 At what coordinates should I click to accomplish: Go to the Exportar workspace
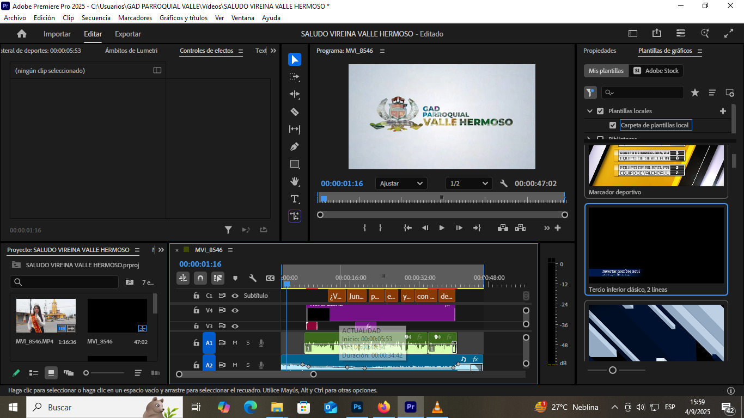pyautogui.click(x=128, y=34)
